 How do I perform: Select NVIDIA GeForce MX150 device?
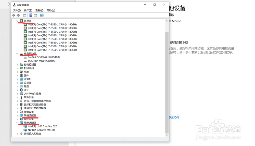coord(41,130)
